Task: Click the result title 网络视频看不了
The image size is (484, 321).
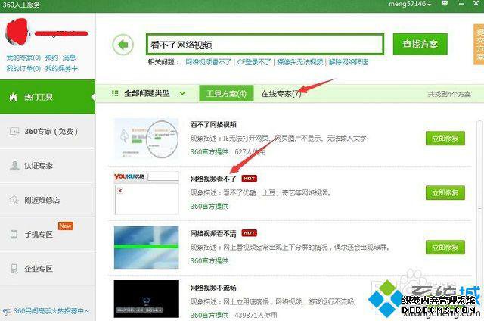Action: tap(213, 179)
